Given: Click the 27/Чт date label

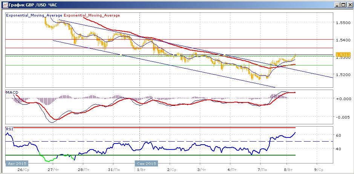Looking at the screenshot, I should 54,169.
